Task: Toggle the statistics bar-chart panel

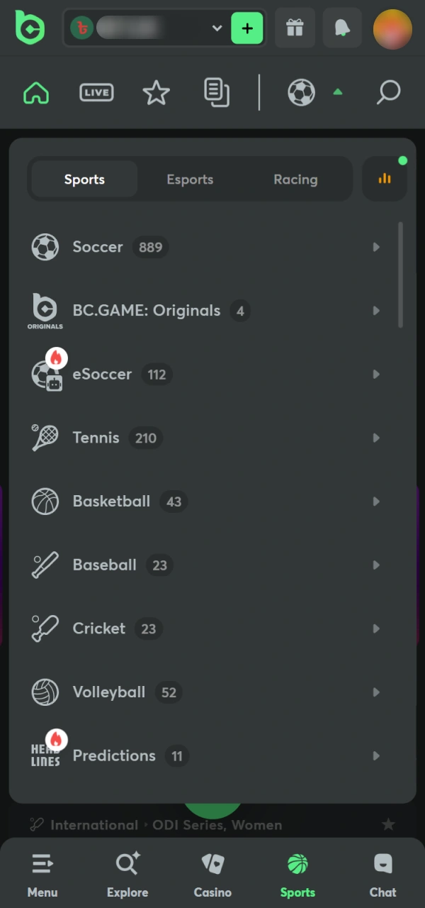Action: pyautogui.click(x=385, y=179)
